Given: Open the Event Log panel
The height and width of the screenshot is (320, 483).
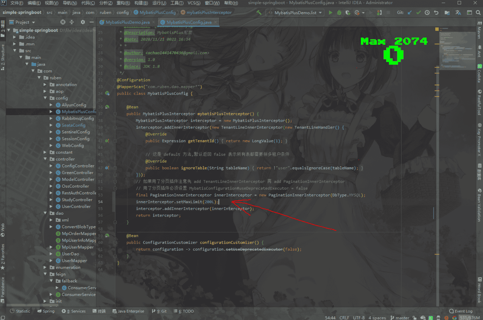Looking at the screenshot, I should click(x=461, y=311).
